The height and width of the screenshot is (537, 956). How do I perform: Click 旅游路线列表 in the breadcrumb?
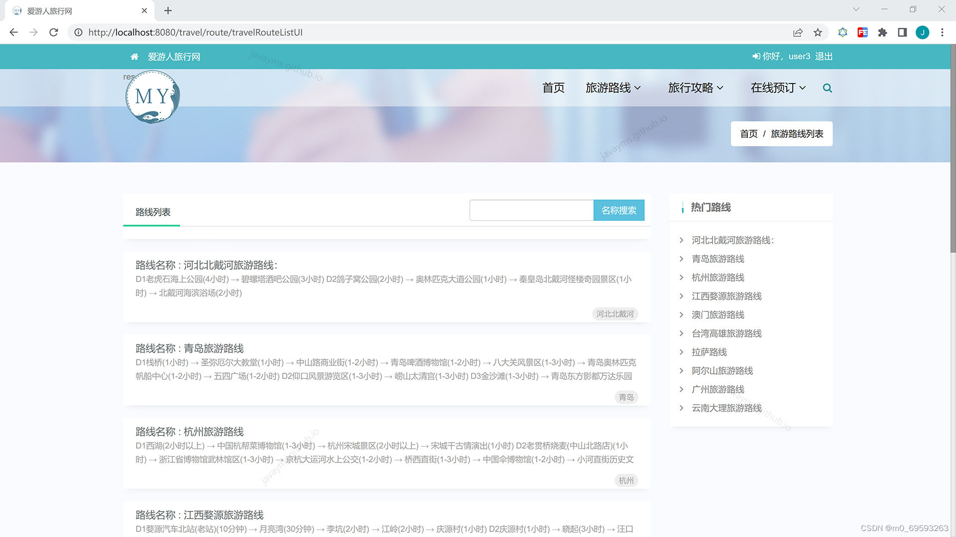point(797,134)
